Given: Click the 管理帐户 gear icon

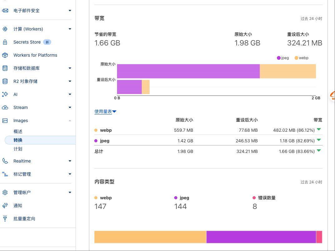Looking at the screenshot, I should pos(5,192).
